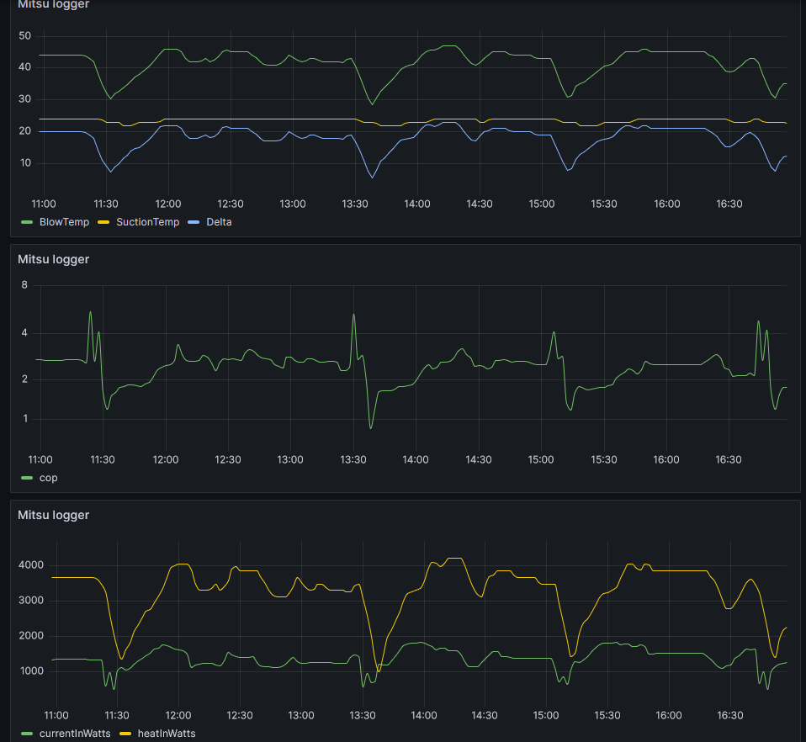Click the 16:00 time label on watts chart

[669, 715]
